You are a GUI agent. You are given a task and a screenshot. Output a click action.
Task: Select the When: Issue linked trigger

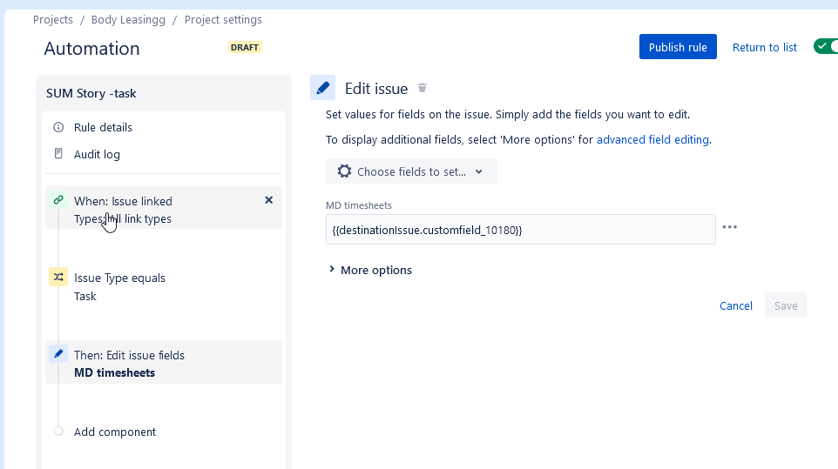164,208
